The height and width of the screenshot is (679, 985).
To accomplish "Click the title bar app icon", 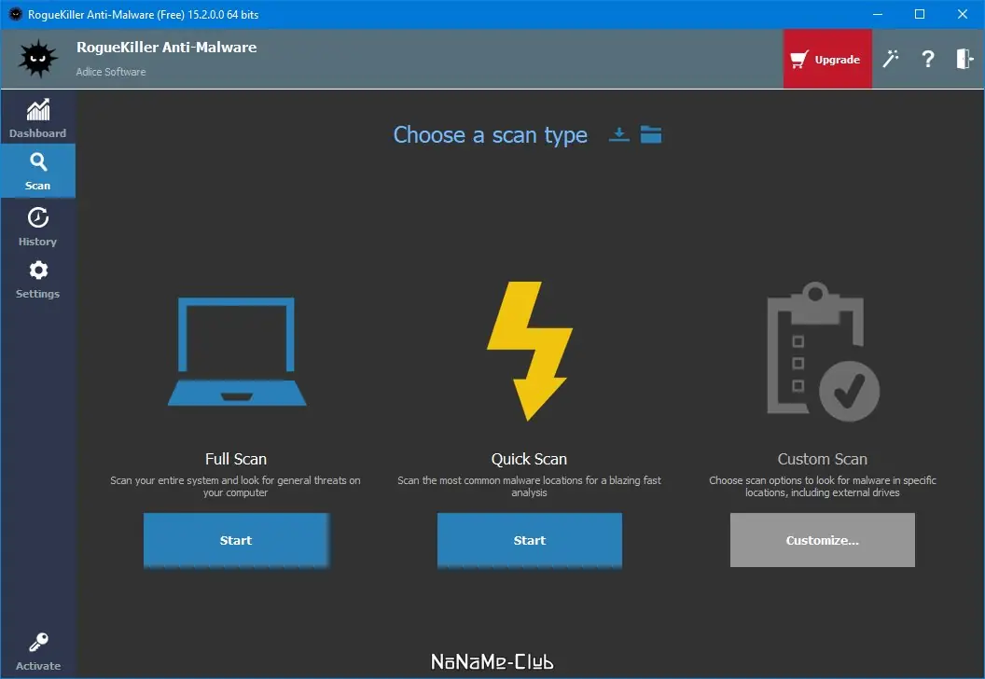I will [x=16, y=14].
